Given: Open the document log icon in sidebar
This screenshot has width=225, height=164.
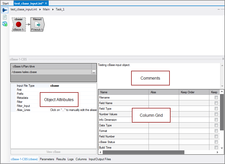Looking at the screenshot, I should [5, 17].
